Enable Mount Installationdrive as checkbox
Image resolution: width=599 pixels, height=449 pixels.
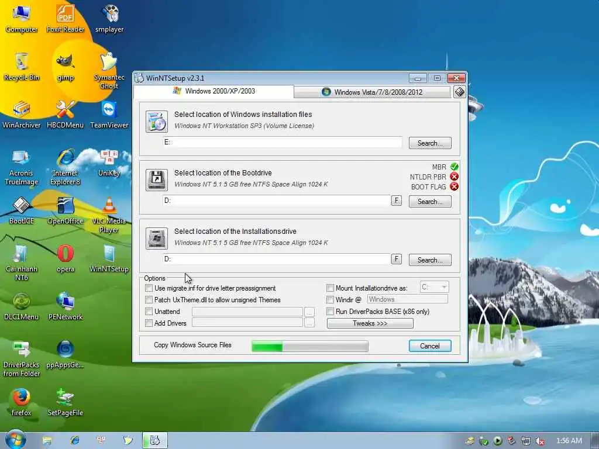tap(330, 288)
